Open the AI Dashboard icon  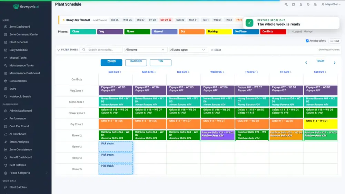pos(6,134)
